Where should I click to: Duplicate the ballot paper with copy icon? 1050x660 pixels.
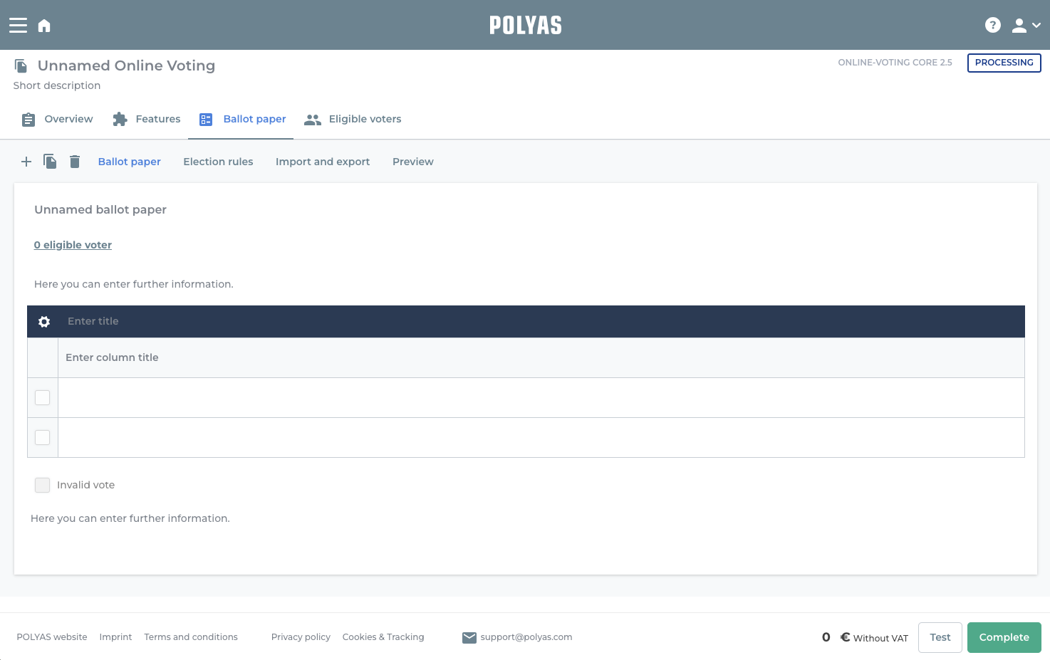50,162
